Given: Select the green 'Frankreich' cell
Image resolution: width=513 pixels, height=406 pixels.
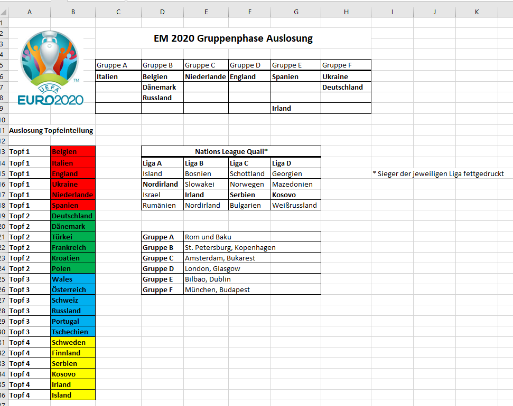Looking at the screenshot, I should click(x=73, y=247).
